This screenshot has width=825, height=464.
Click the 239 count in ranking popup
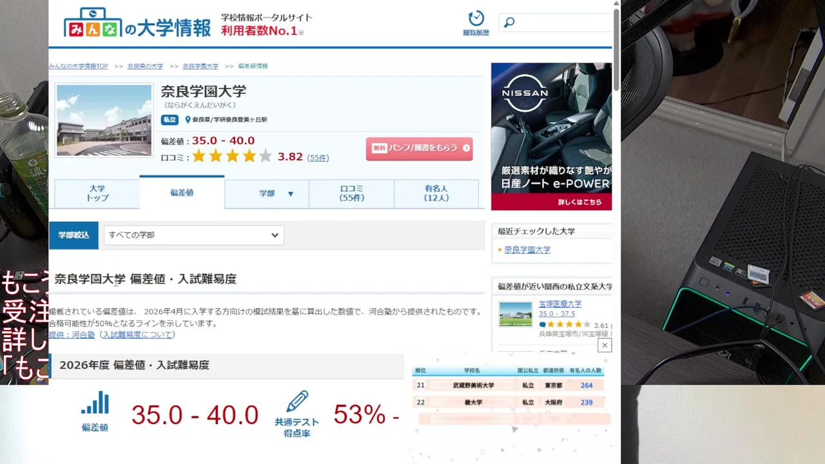point(587,402)
